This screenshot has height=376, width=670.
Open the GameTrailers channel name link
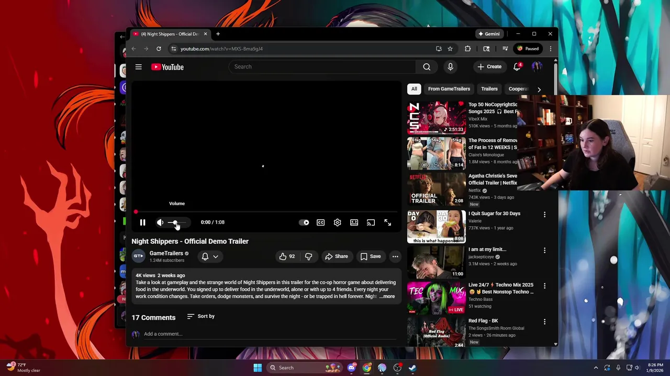tap(166, 253)
